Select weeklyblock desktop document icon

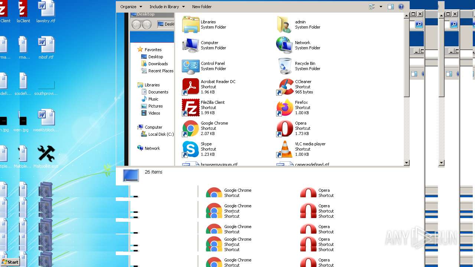(x=46, y=118)
